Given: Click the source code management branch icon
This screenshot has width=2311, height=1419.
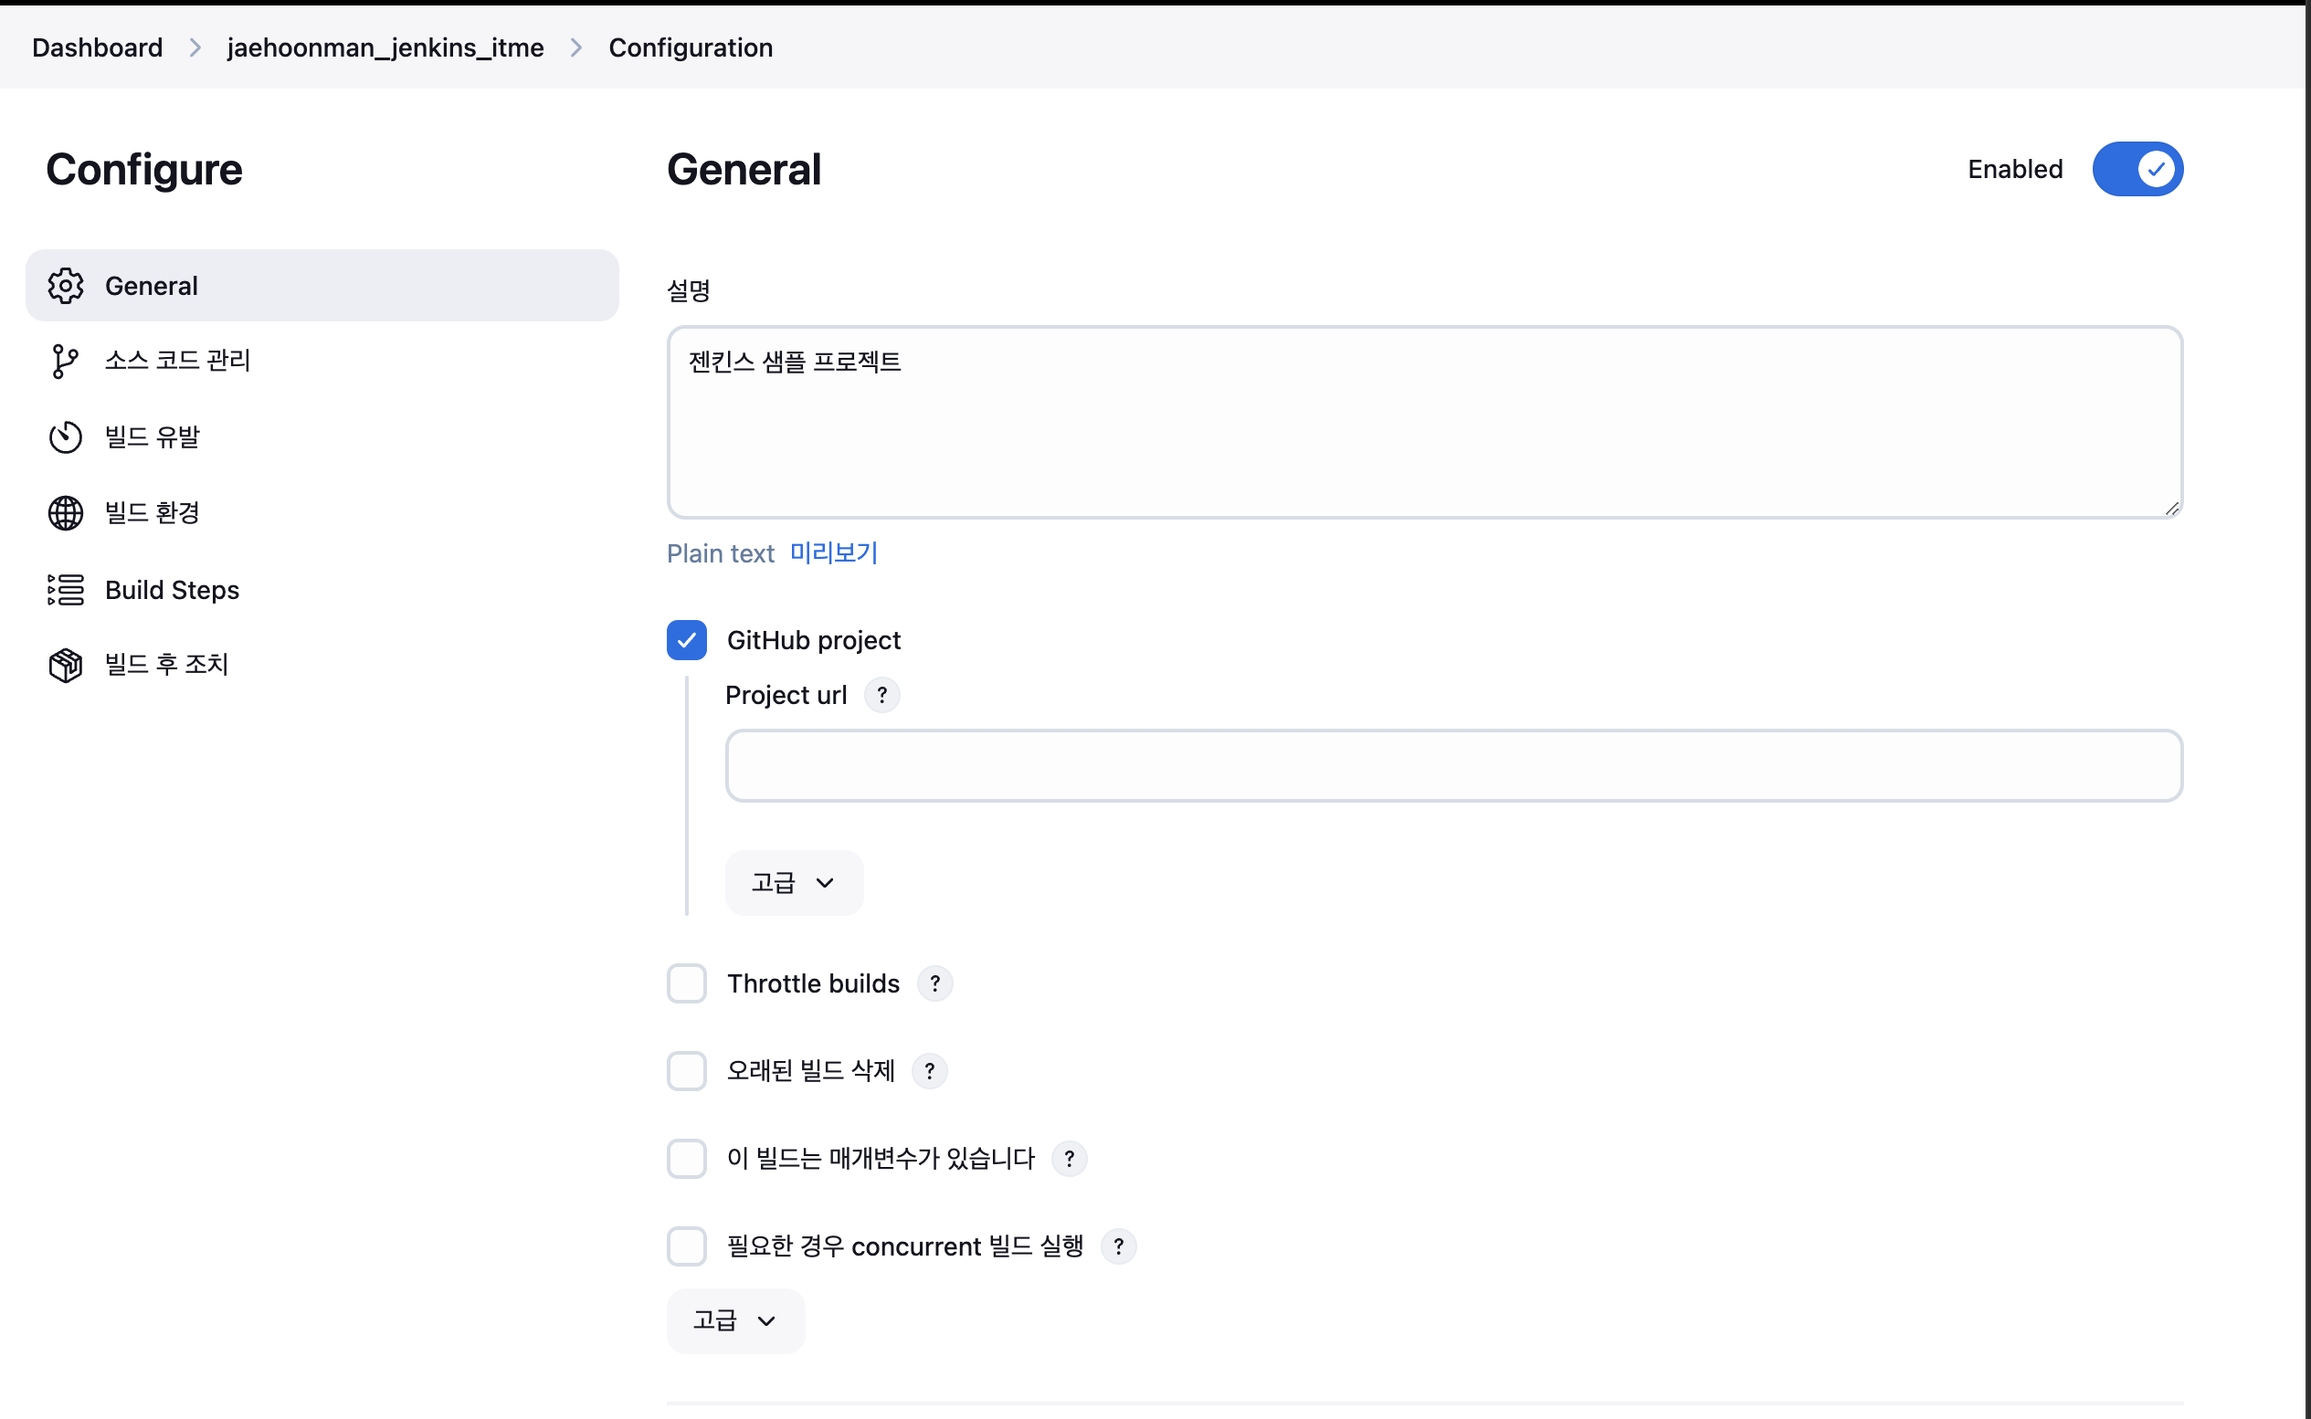Looking at the screenshot, I should click(x=66, y=362).
